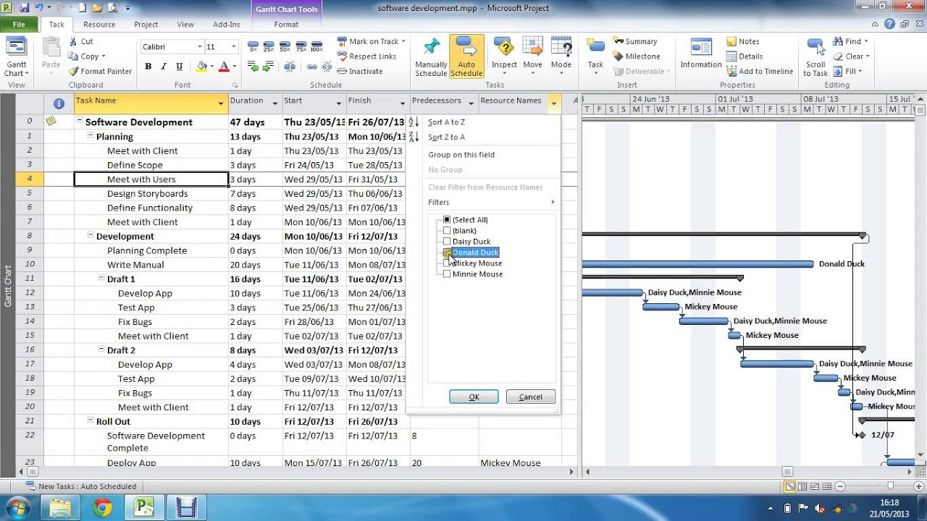Click the Donald Duck Gantt bar label
Viewport: 927px width, 521px height.
point(842,264)
